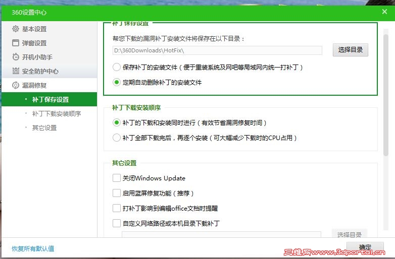Check 打补丁影响到编辑office文档时提醒
The height and width of the screenshot is (259, 395).
pyautogui.click(x=116, y=208)
